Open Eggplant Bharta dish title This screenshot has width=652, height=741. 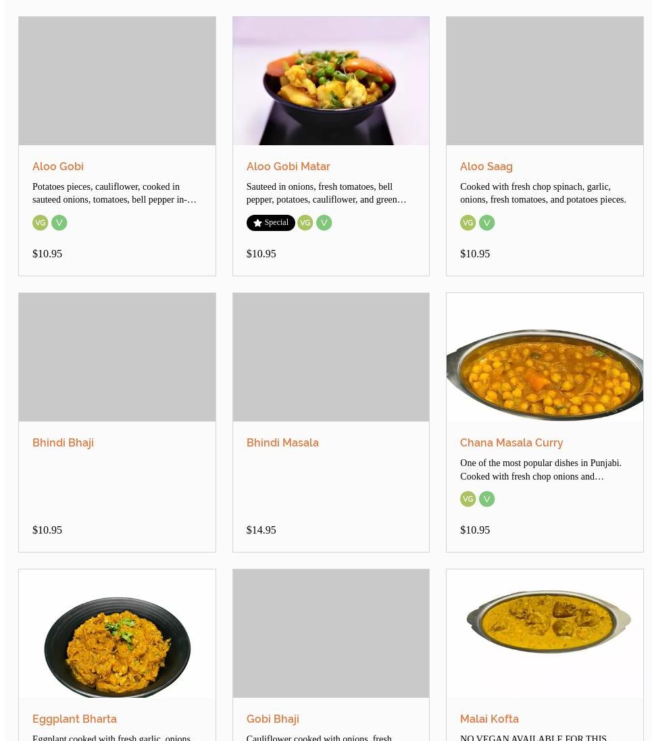(74, 719)
